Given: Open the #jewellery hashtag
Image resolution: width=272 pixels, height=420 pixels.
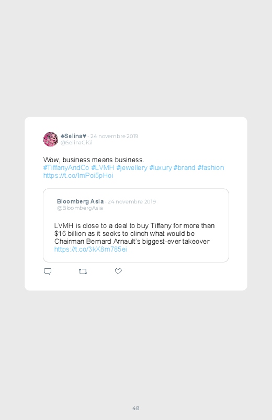Looking at the screenshot, I should [132, 168].
